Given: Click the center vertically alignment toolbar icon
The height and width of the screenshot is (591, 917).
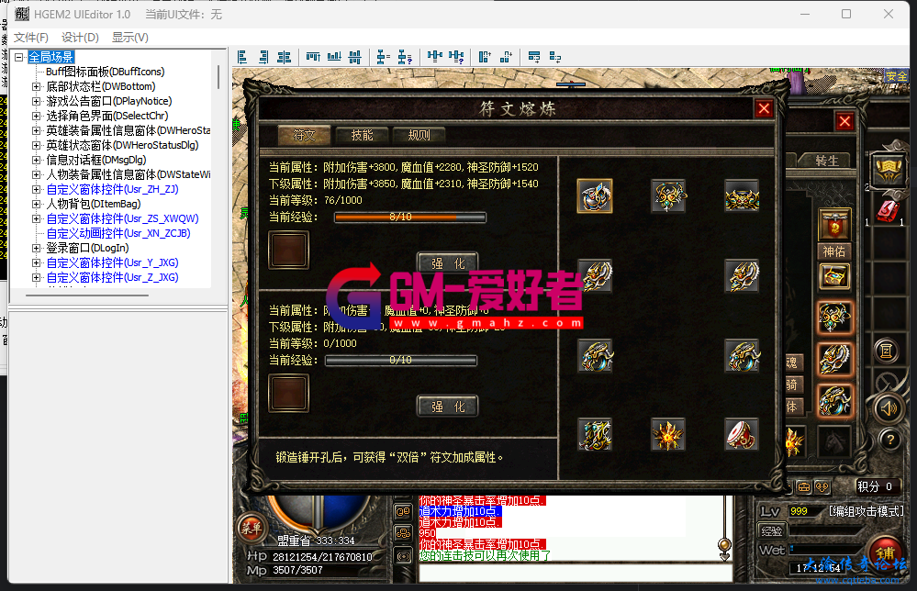Looking at the screenshot, I should click(x=355, y=57).
